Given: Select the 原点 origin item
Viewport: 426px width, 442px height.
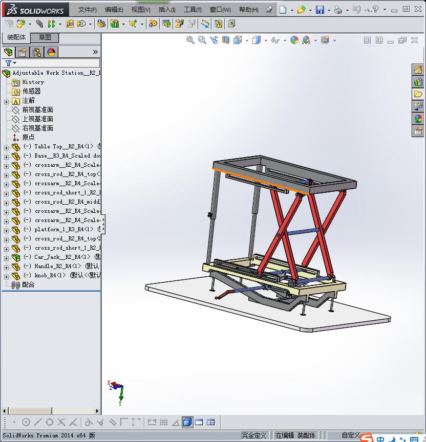Looking at the screenshot, I should (x=28, y=137).
